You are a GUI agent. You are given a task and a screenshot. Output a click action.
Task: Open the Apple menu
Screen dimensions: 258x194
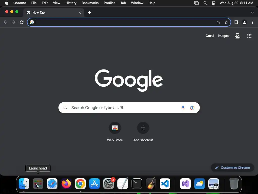[x=7, y=3]
